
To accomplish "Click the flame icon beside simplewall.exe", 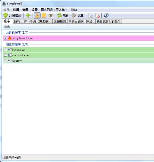I will tap(10, 38).
